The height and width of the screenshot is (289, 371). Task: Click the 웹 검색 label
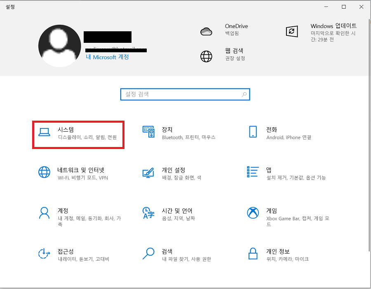pyautogui.click(x=234, y=51)
